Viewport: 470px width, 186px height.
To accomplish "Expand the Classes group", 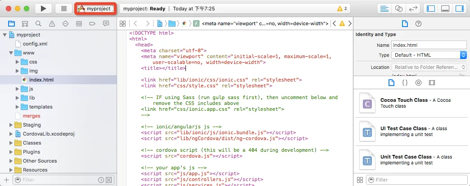I will tap(11, 143).
